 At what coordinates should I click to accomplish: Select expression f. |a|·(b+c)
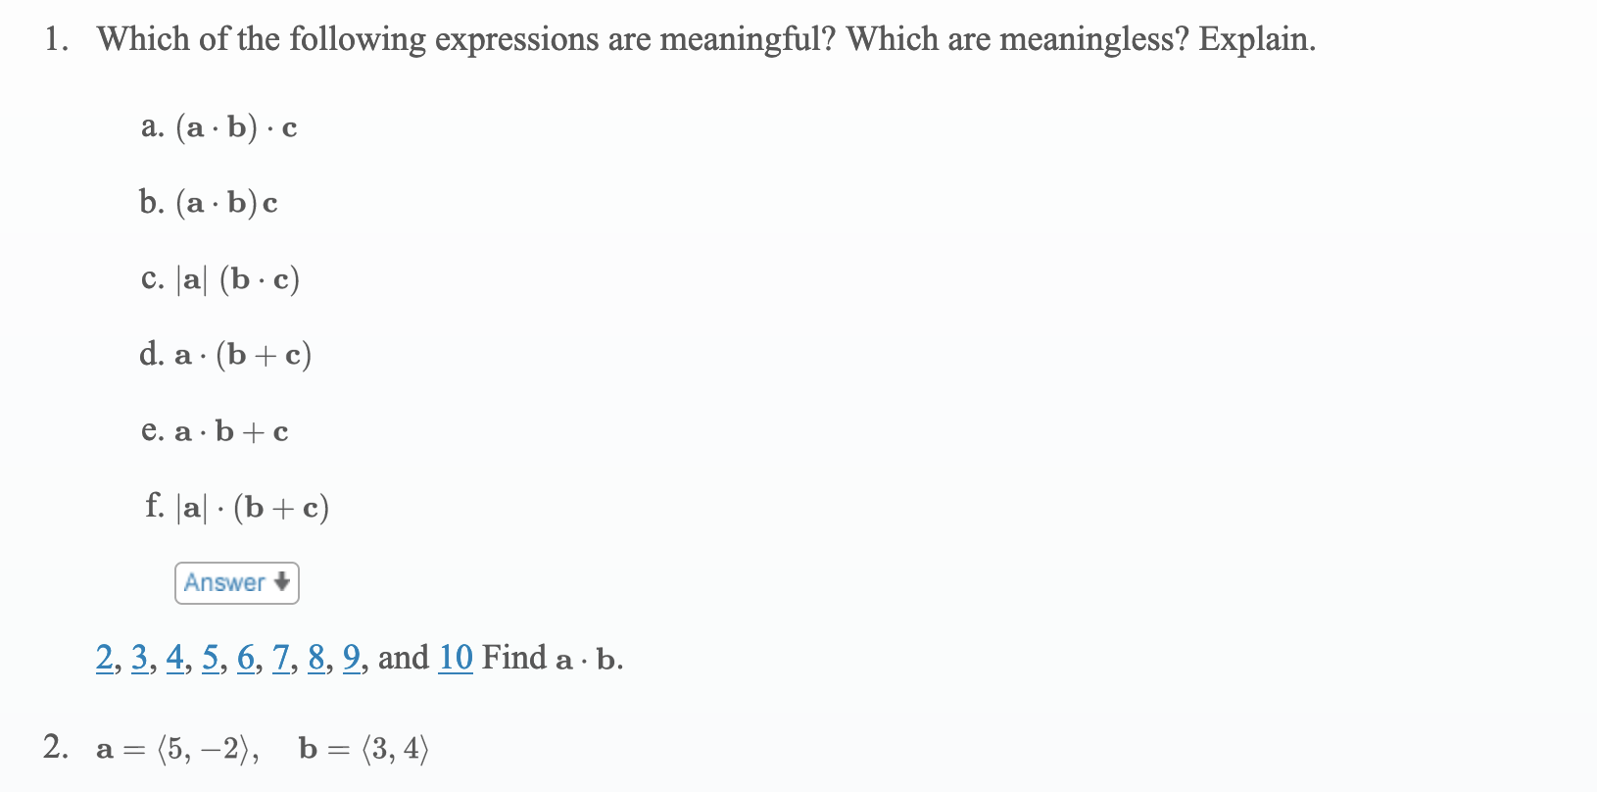[236, 508]
